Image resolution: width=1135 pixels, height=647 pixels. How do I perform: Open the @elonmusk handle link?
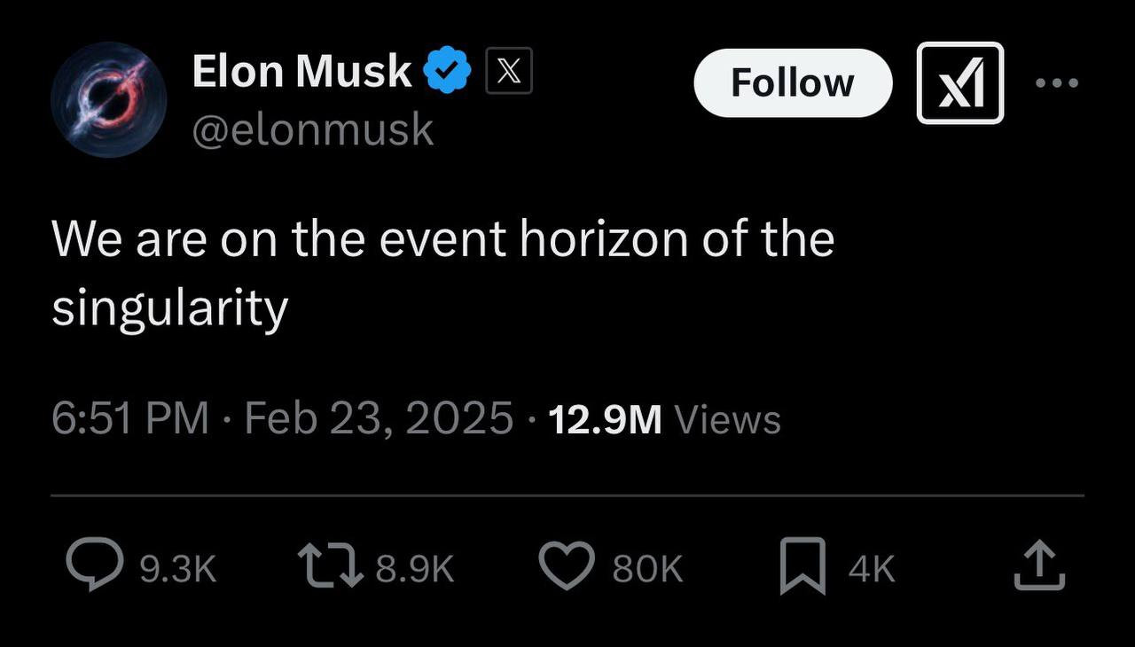tap(313, 130)
